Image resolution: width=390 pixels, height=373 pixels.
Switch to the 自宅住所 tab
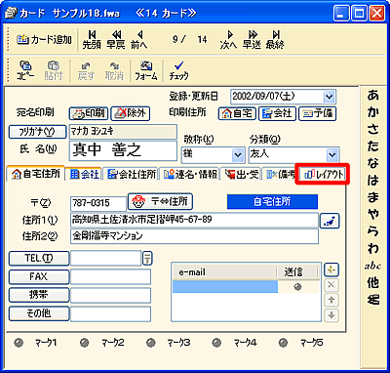(35, 174)
